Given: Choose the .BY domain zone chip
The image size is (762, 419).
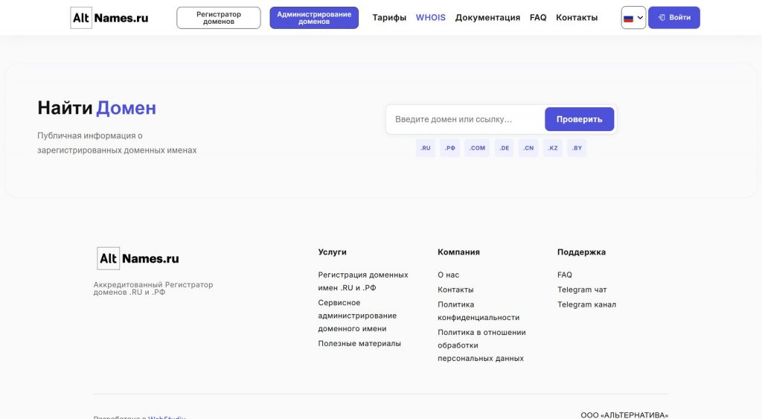Looking at the screenshot, I should point(577,148).
